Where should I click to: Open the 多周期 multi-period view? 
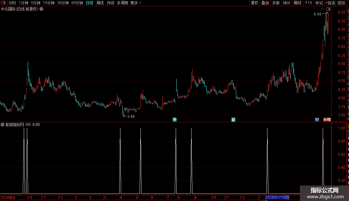point(122,3)
